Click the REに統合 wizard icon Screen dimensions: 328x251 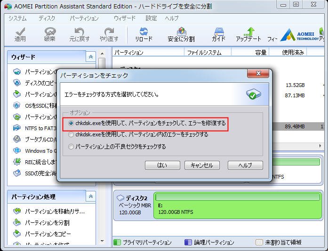(17, 162)
